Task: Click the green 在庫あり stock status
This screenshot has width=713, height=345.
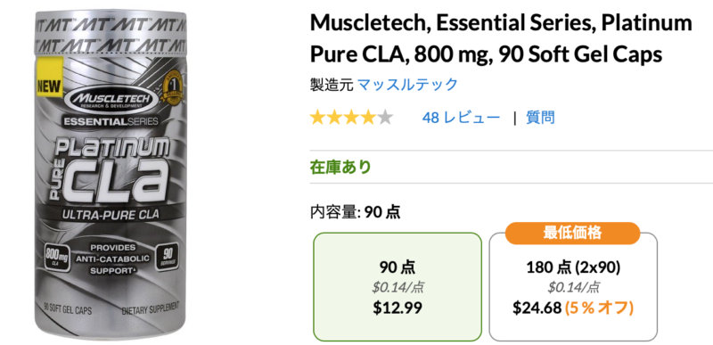Action: pos(340,167)
